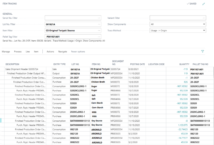Open lookup ellipsis for Variant Filter
This screenshot has height=145, width=214.
(x=204, y=18)
